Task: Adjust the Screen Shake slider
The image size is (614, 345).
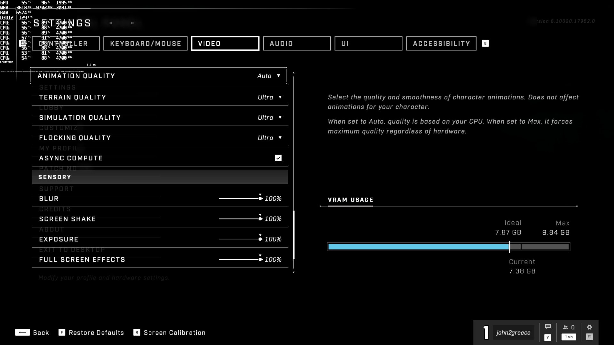Action: (x=260, y=219)
